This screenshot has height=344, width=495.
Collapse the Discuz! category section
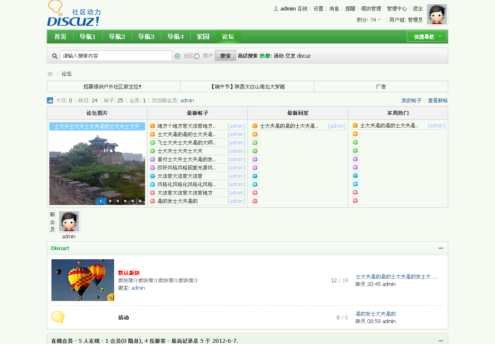pos(441,248)
